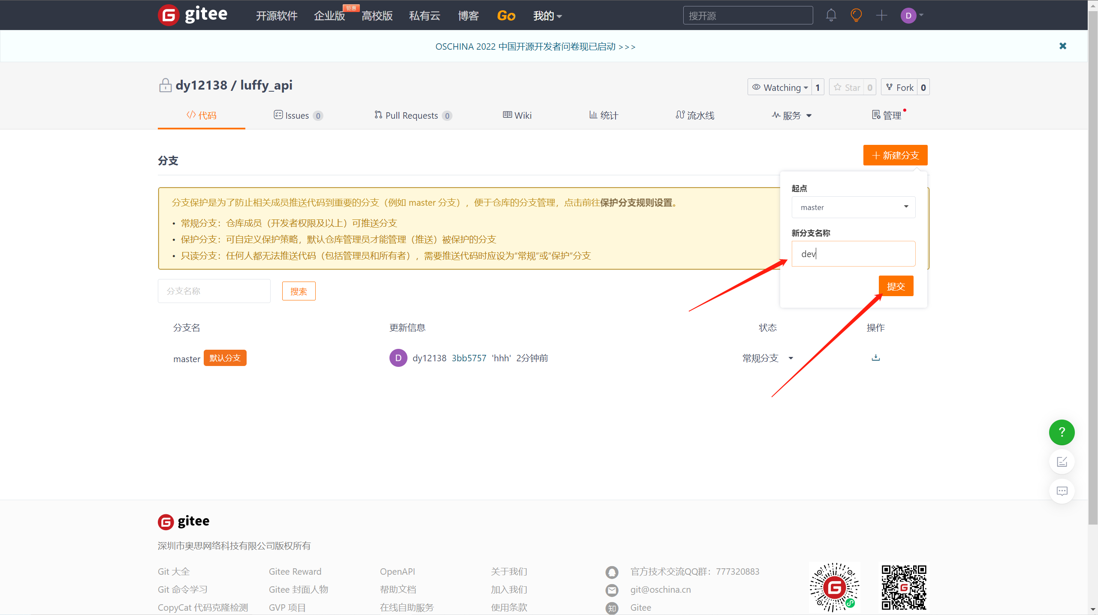The width and height of the screenshot is (1098, 615).
Task: Click the page vertical scrollbar
Action: coord(1092,274)
